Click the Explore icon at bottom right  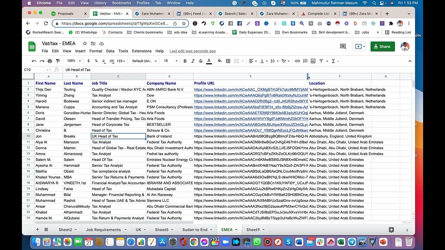point(391,230)
